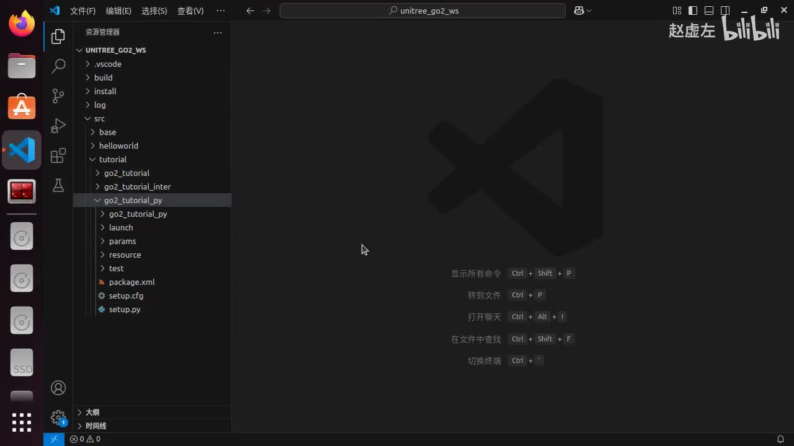
Task: Expand the 大纲 outline section
Action: [x=152, y=412]
